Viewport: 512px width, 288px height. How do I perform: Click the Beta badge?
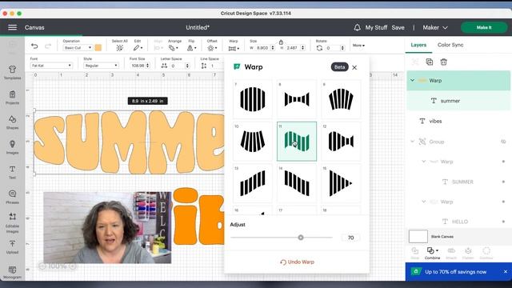[339, 67]
